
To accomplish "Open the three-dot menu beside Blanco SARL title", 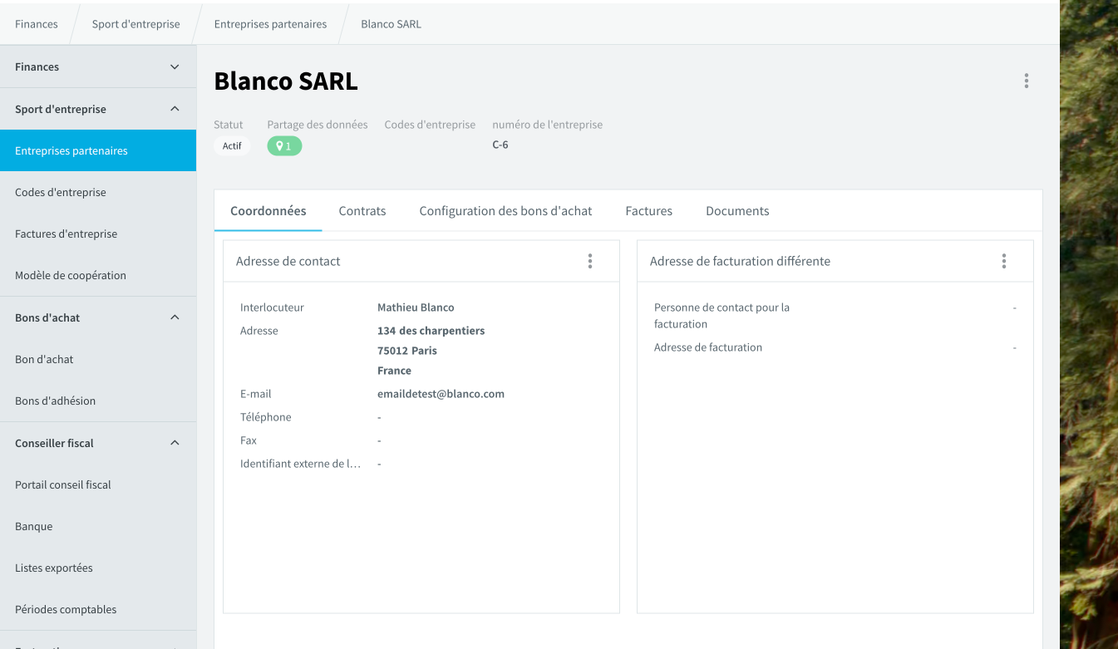I will tap(1026, 81).
